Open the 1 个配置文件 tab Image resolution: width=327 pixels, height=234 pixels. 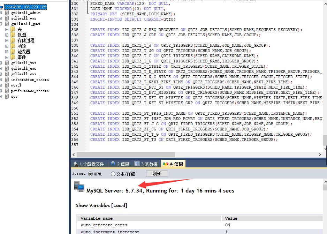(x=89, y=164)
